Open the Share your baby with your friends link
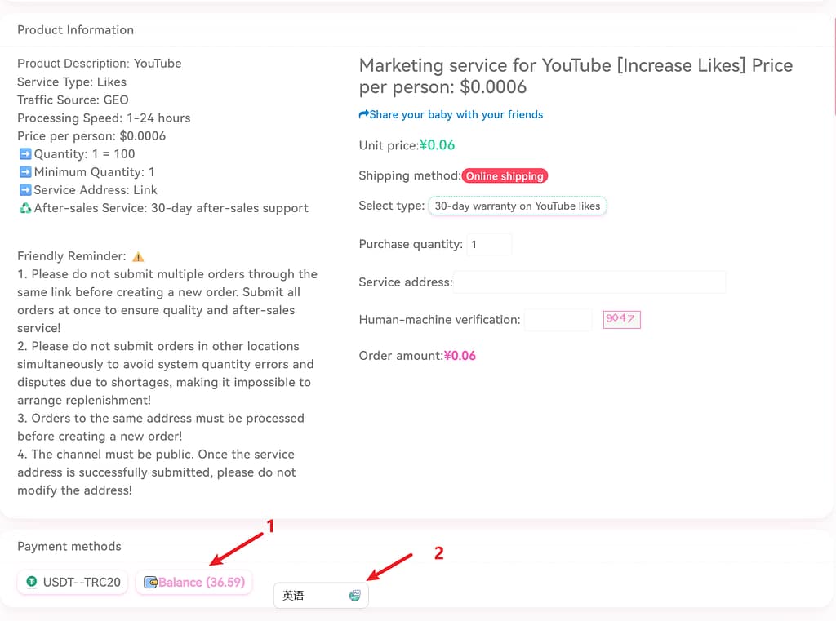This screenshot has width=836, height=621. 456,115
